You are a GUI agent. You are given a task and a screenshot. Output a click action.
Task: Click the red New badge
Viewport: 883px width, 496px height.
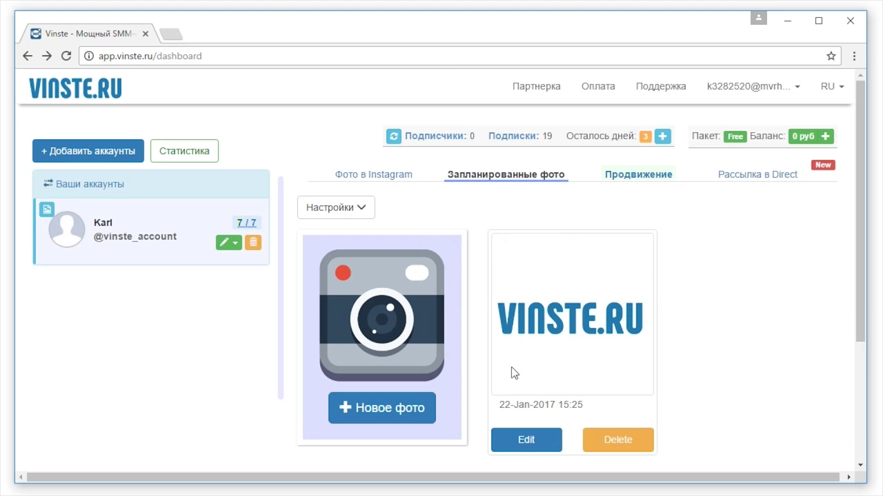(x=823, y=165)
